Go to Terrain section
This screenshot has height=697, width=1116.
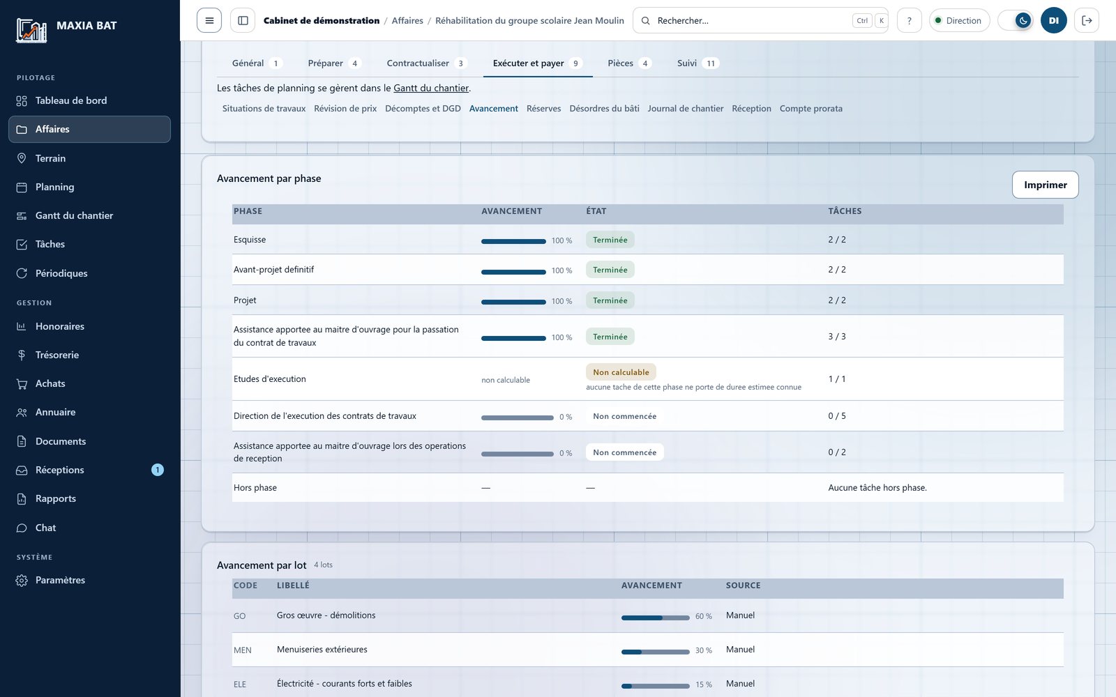[x=89, y=158]
